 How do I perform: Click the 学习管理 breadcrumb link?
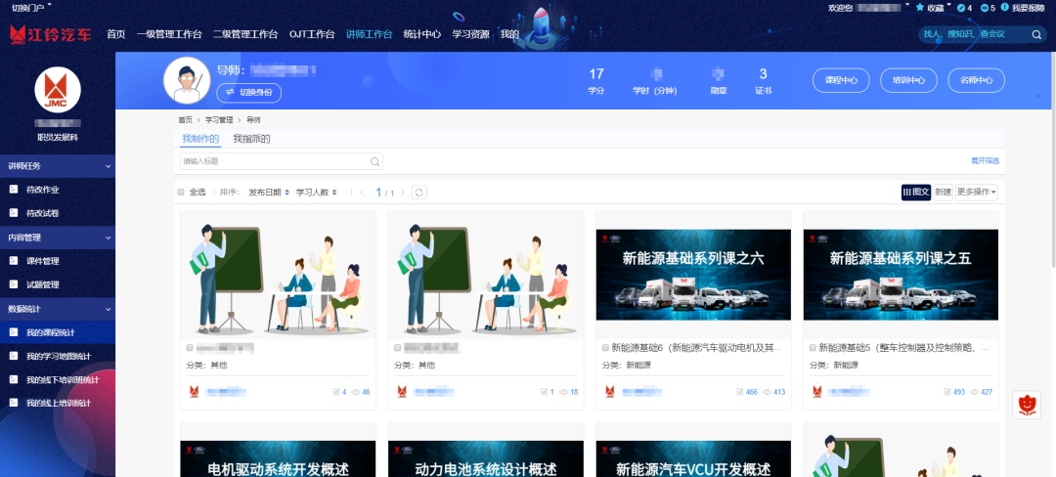[x=219, y=120]
